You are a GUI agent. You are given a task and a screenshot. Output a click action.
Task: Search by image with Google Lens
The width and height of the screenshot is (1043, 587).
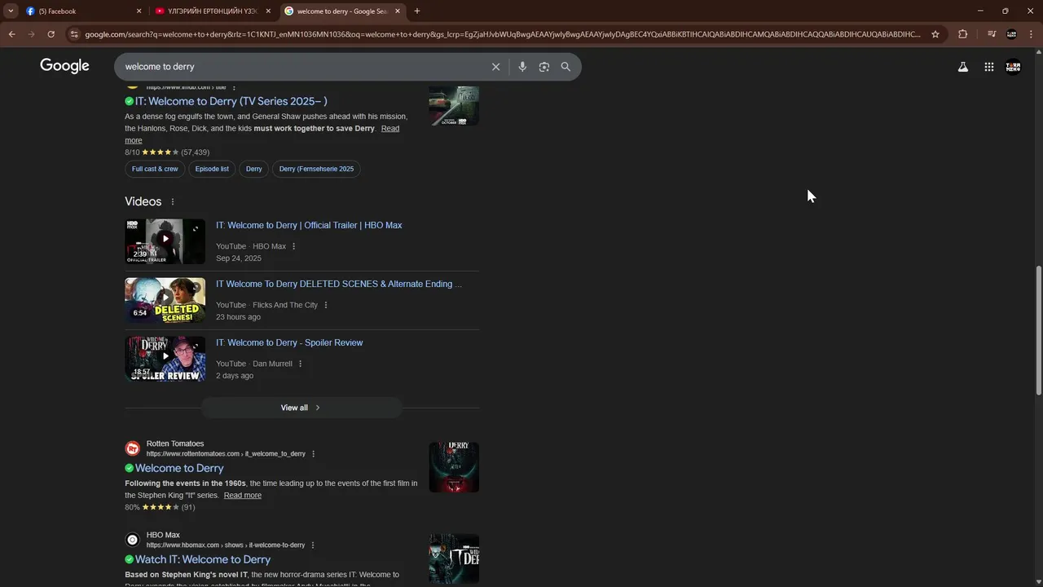544,67
